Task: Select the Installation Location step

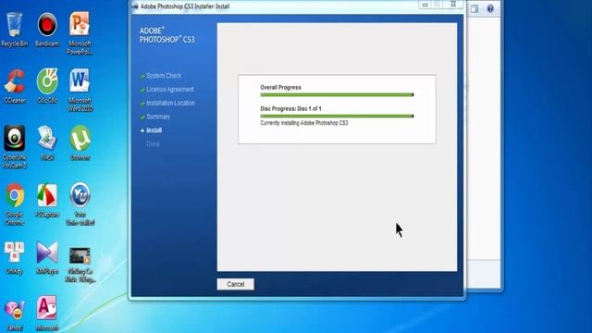Action: point(170,103)
